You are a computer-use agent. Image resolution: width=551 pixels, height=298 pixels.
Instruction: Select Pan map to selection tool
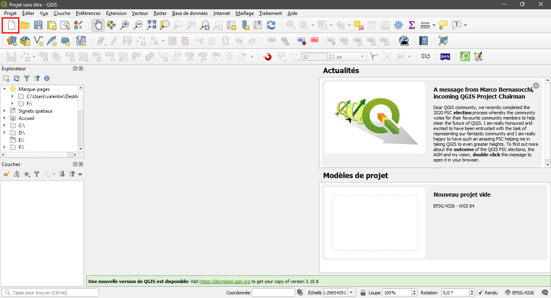tap(111, 25)
